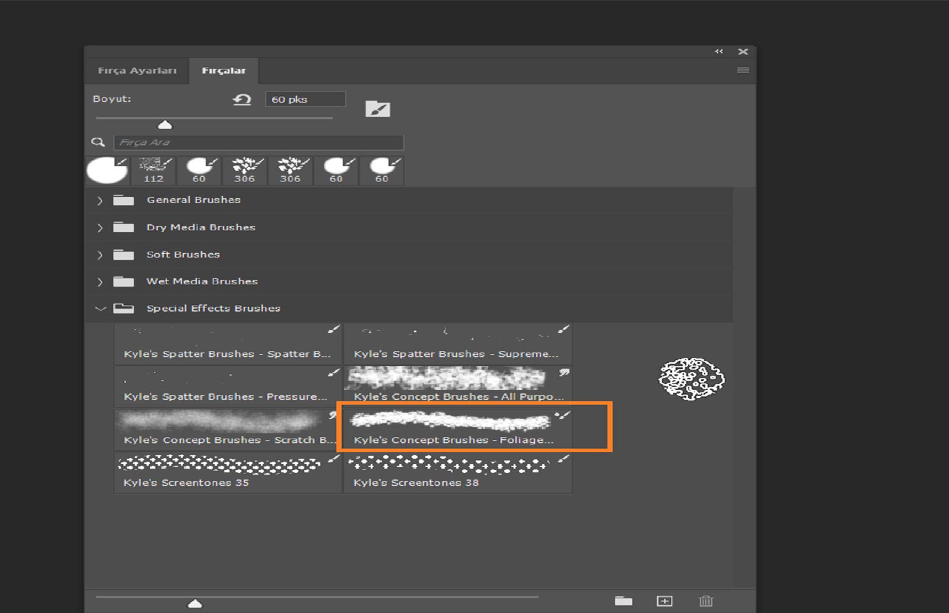The image size is (949, 613).
Task: Close the brushes panel
Action: (743, 52)
